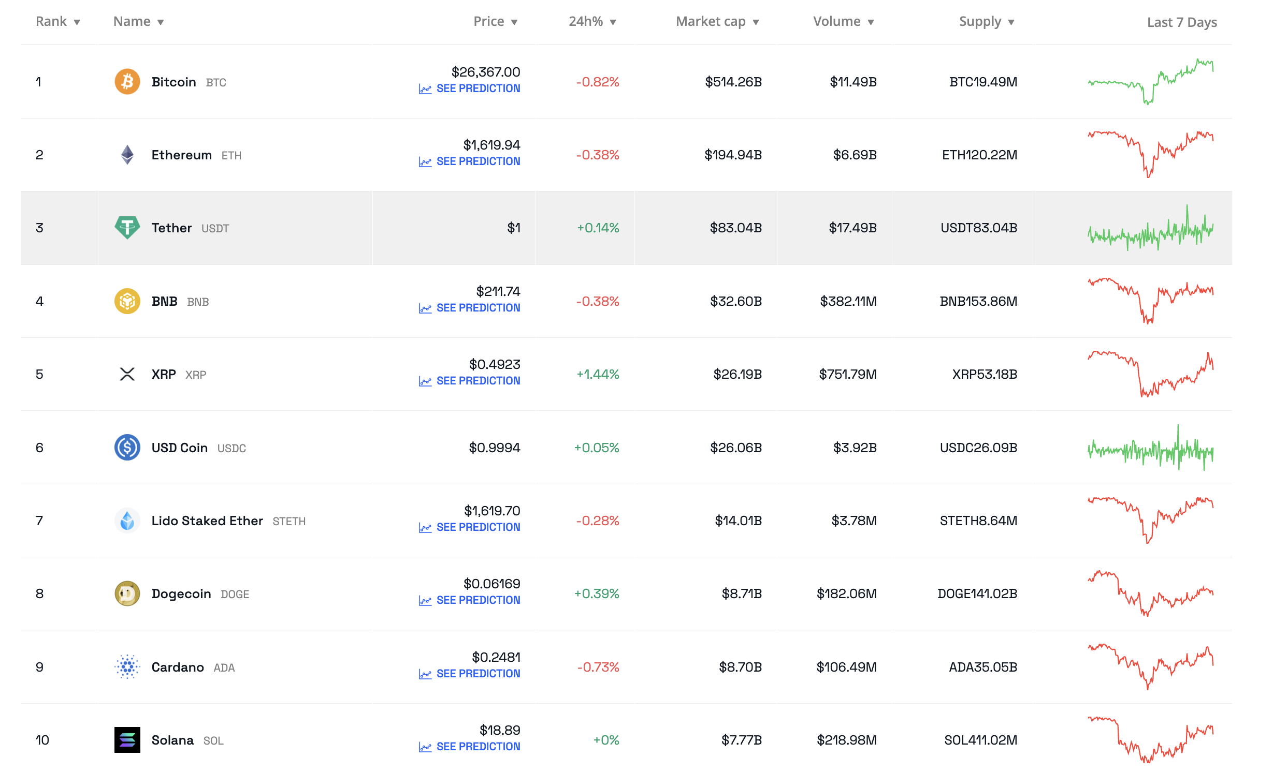This screenshot has height=772, width=1273.
Task: Sort coins by Volume header
Action: click(843, 22)
